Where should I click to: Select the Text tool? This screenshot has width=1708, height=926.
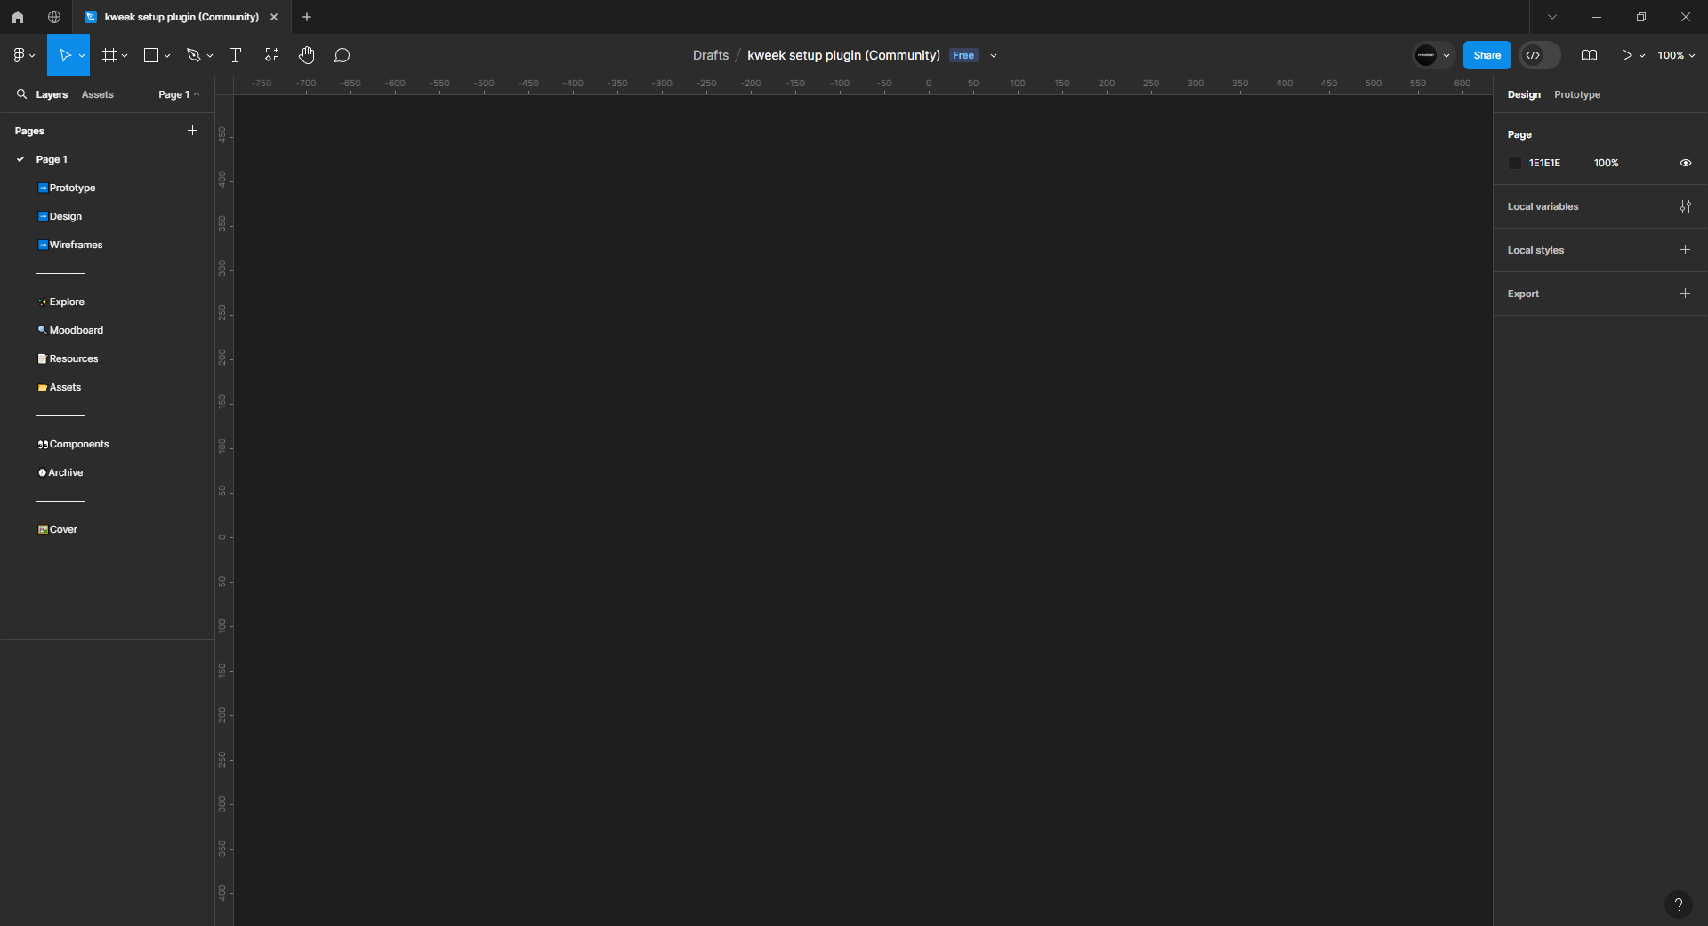[x=235, y=55]
